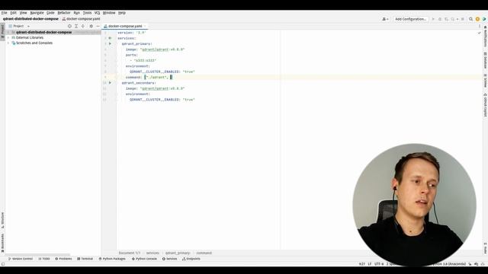Expand the External Libraries node
This screenshot has width=488, height=274.
[x=8, y=37]
